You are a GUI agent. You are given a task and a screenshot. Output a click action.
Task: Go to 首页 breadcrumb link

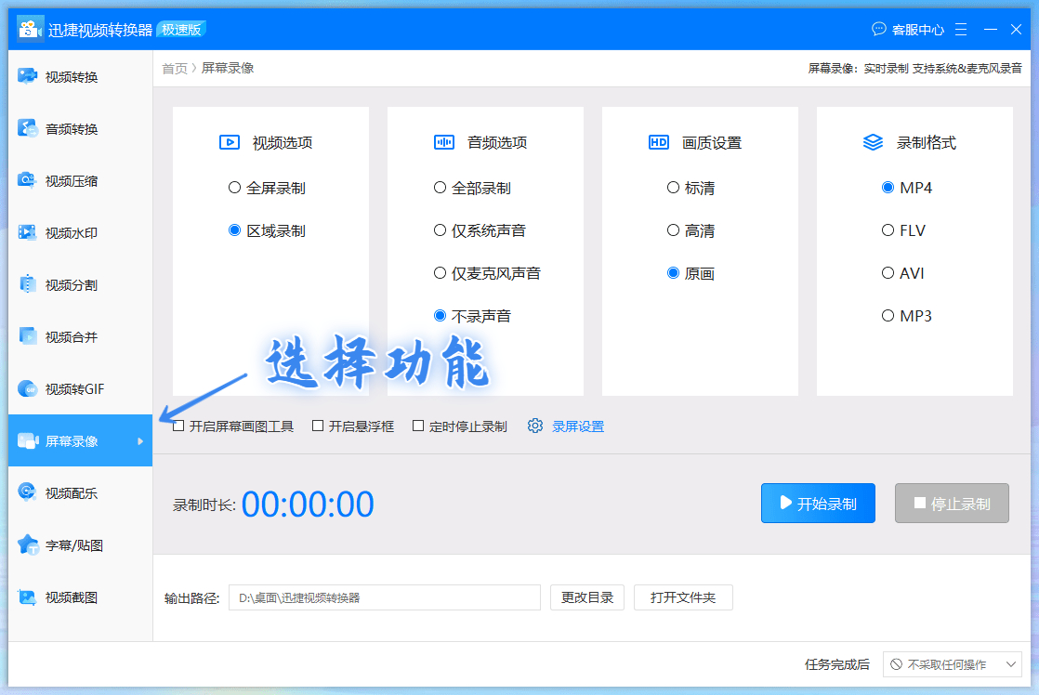tap(175, 68)
